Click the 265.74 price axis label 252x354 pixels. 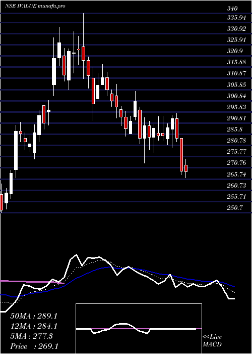[x=236, y=174]
